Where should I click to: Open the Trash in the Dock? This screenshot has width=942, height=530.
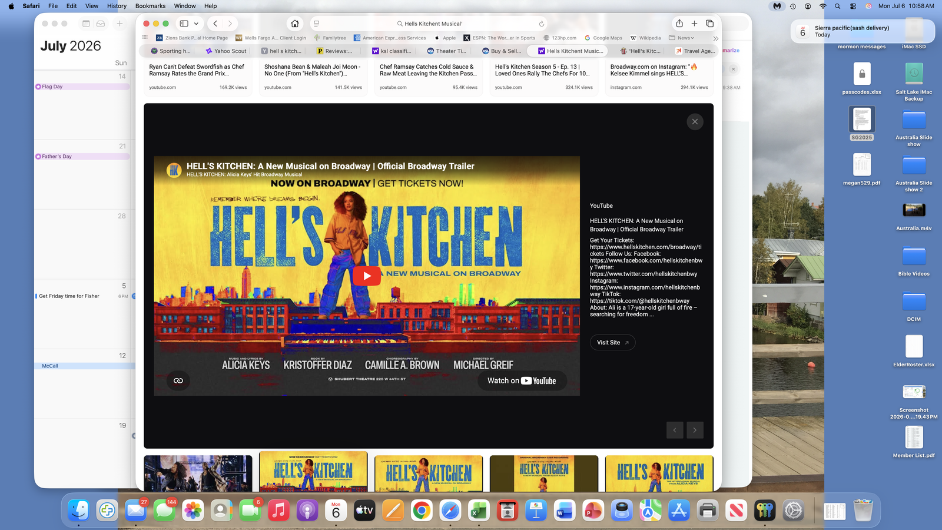863,511
